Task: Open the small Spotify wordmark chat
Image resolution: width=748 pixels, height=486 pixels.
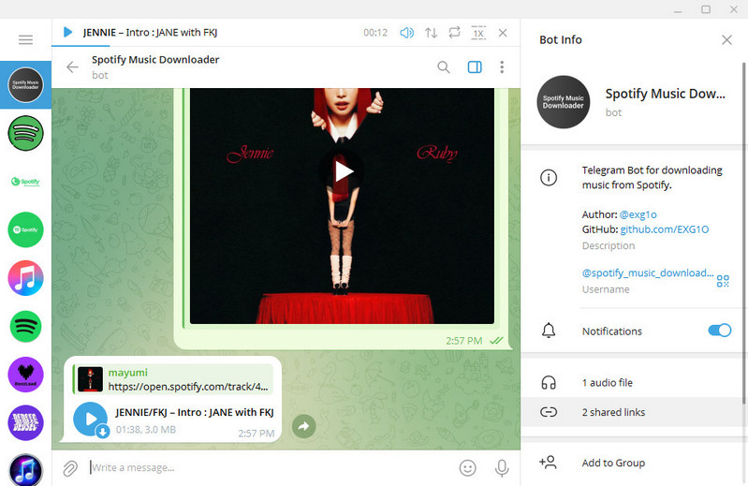Action: 26,182
